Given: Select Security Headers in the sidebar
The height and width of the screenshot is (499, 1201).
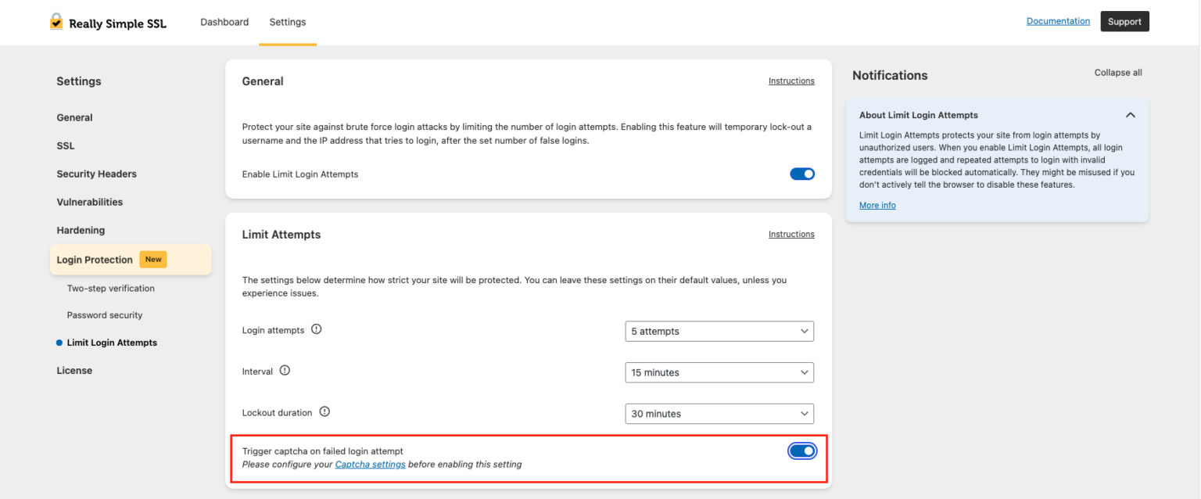Looking at the screenshot, I should (96, 174).
